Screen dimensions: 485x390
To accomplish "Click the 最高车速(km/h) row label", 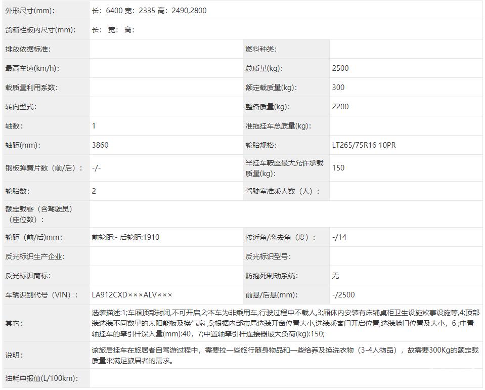I will [x=33, y=68].
